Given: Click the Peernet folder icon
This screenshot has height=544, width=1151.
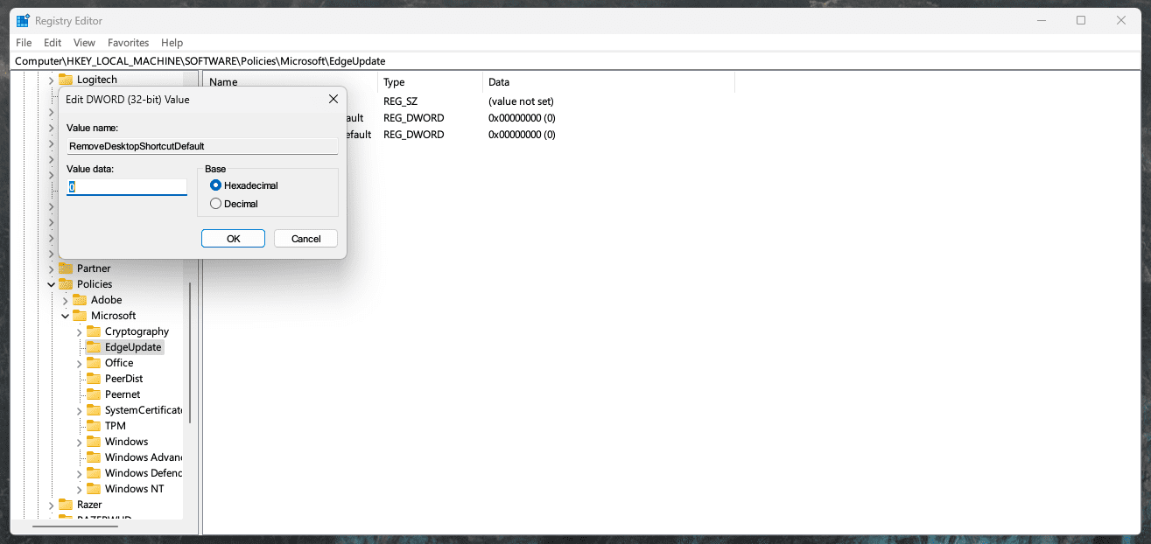Looking at the screenshot, I should [94, 394].
